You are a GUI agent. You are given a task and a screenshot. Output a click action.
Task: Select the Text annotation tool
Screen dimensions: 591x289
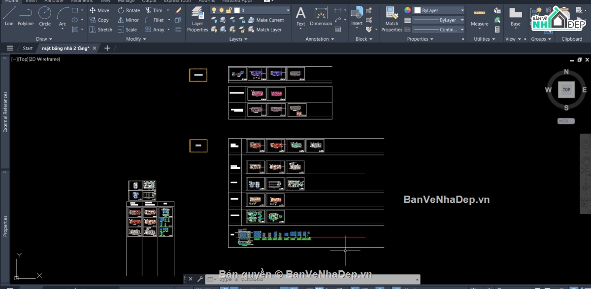click(300, 16)
